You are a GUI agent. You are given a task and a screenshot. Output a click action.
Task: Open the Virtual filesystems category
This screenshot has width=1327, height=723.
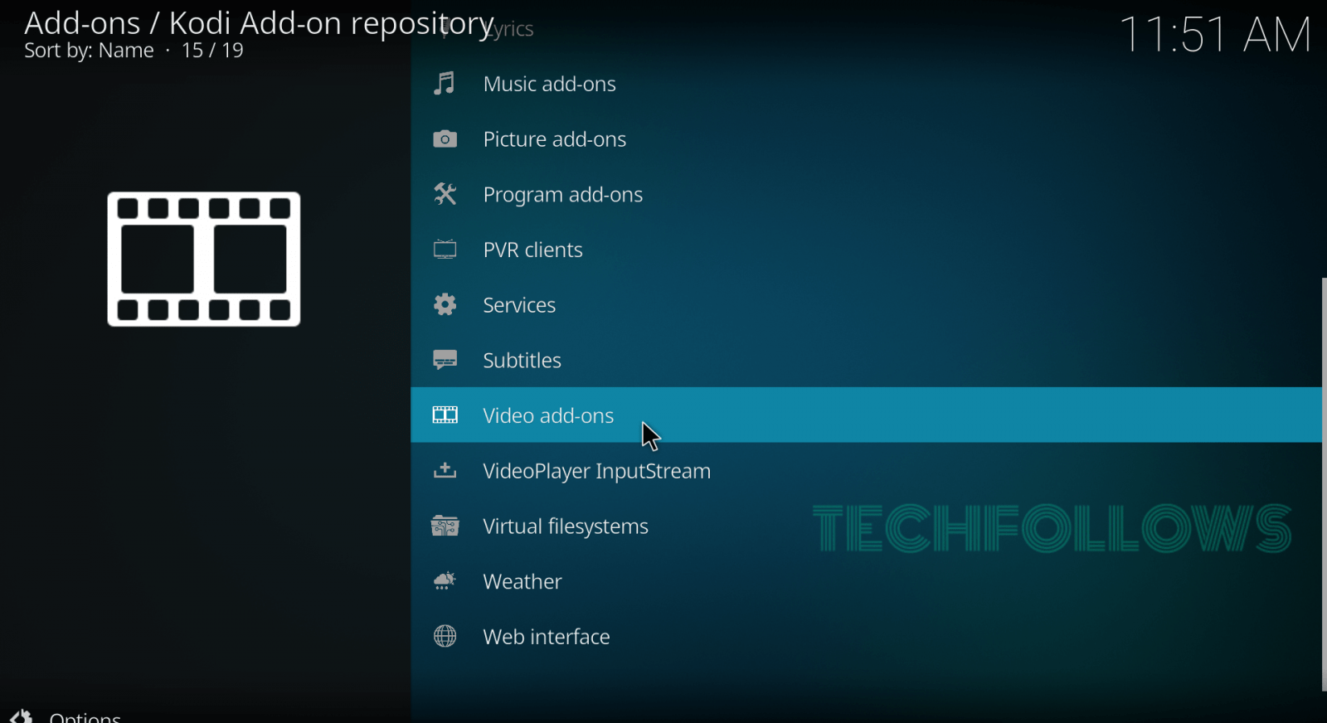pos(866,526)
